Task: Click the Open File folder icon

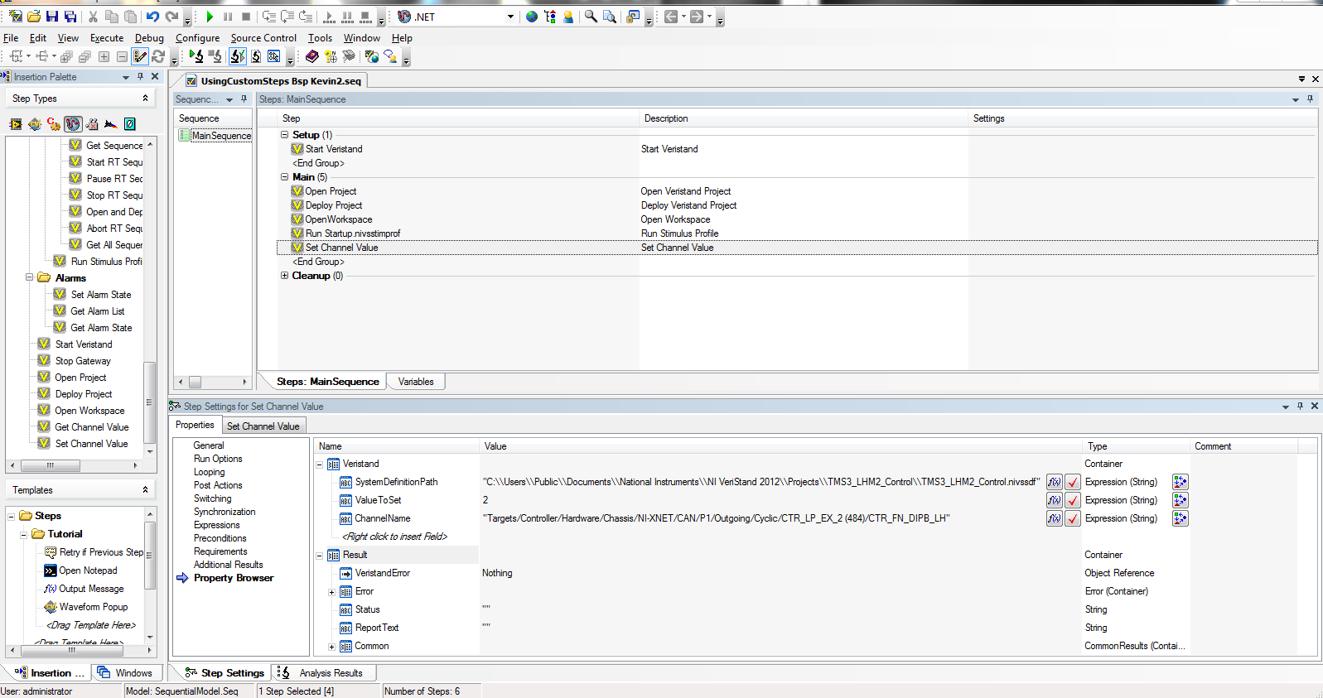Action: pos(34,17)
